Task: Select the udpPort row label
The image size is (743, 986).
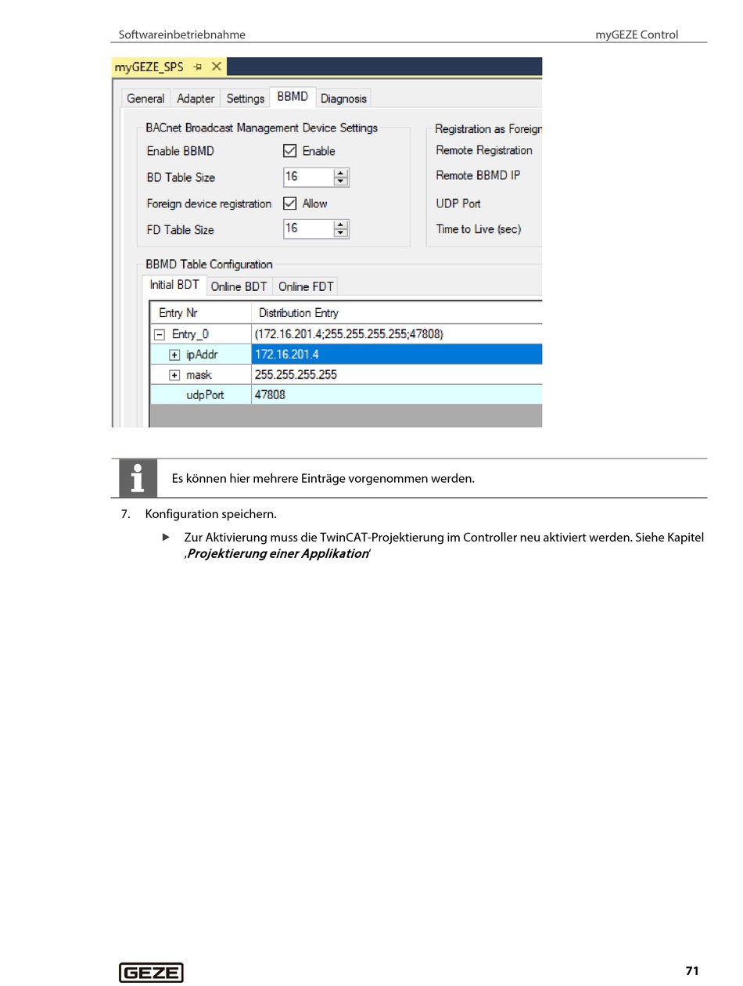Action: 205,395
